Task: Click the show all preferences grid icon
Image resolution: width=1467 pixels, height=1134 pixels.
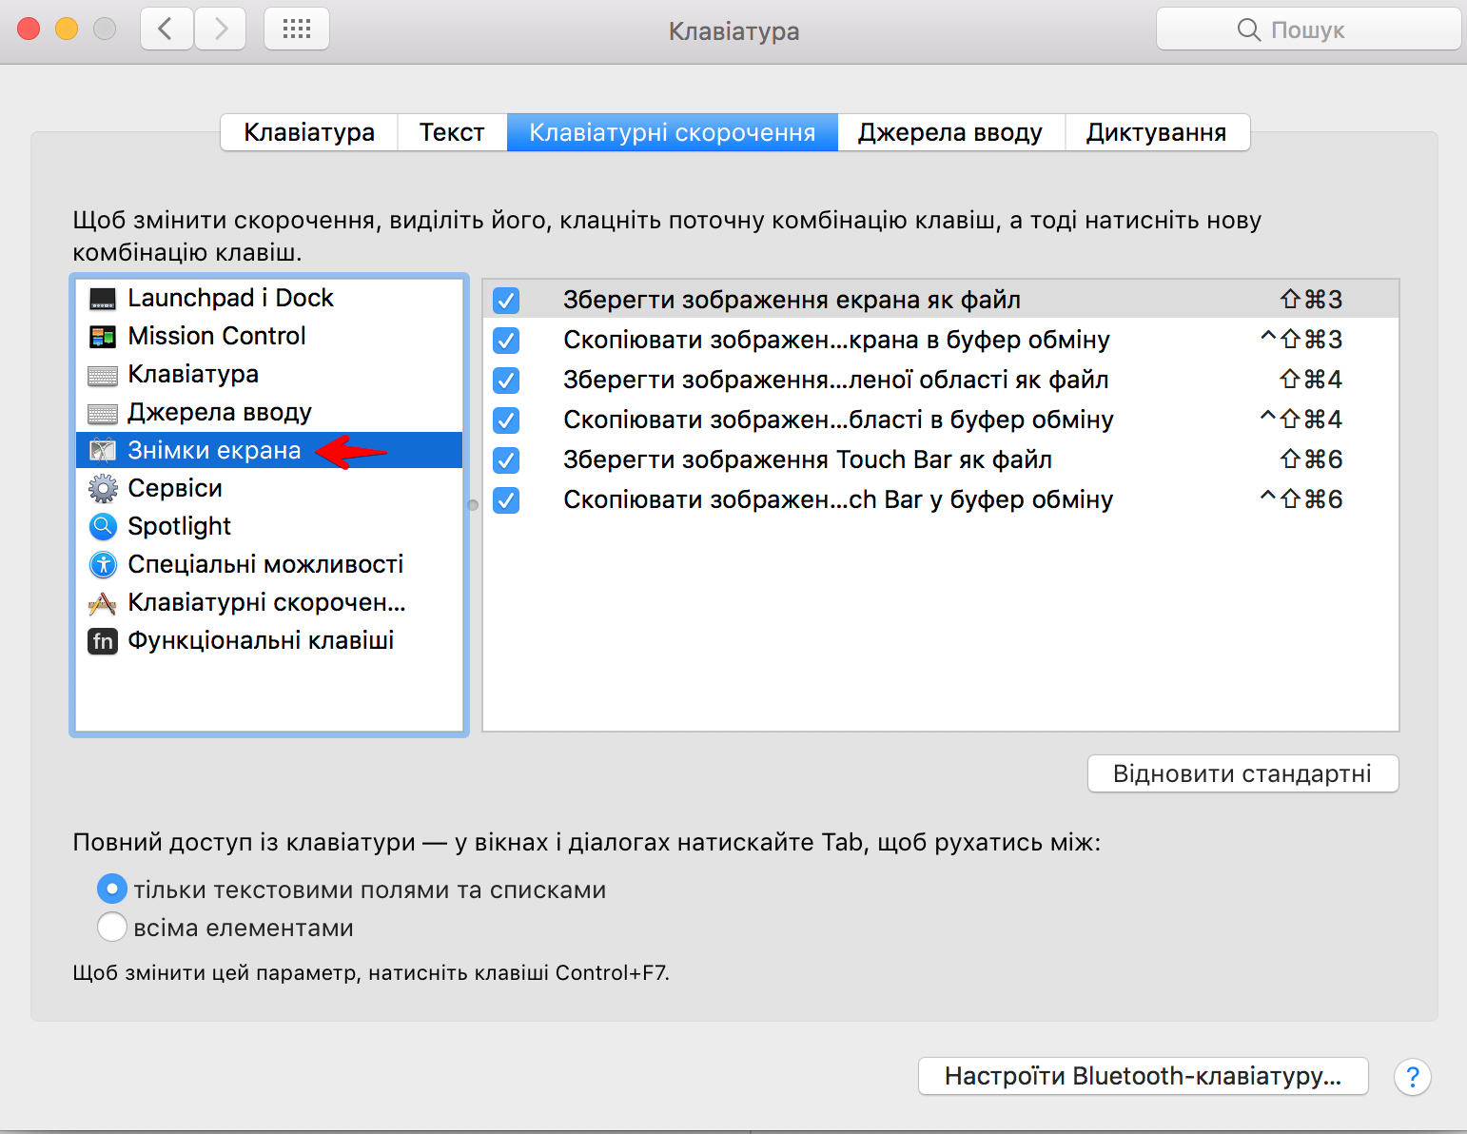Action: [x=297, y=29]
